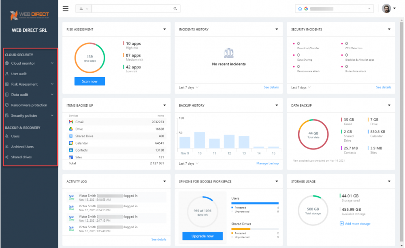Click the Calendar icon in Items Backed Up
Image resolution: width=405 pixels, height=248 pixels.
(x=71, y=143)
